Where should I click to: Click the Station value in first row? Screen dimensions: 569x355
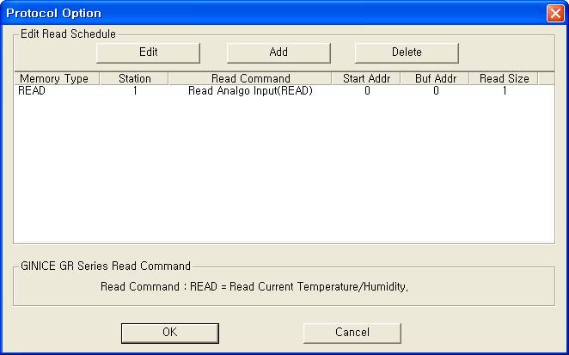tap(135, 91)
